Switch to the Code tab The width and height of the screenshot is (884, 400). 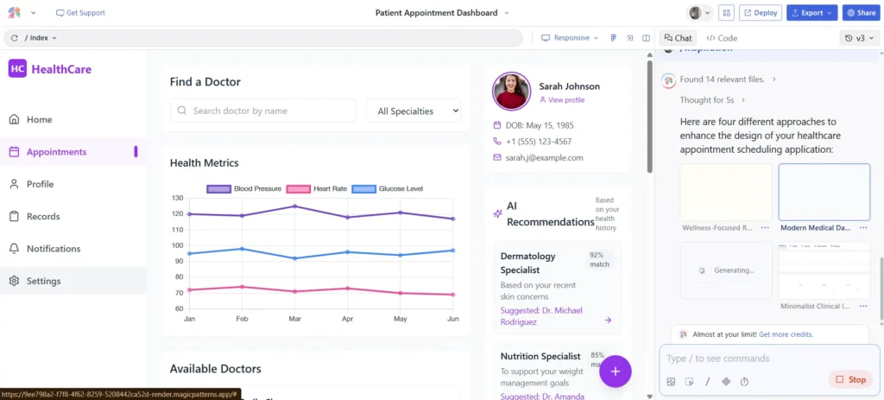[x=722, y=38]
